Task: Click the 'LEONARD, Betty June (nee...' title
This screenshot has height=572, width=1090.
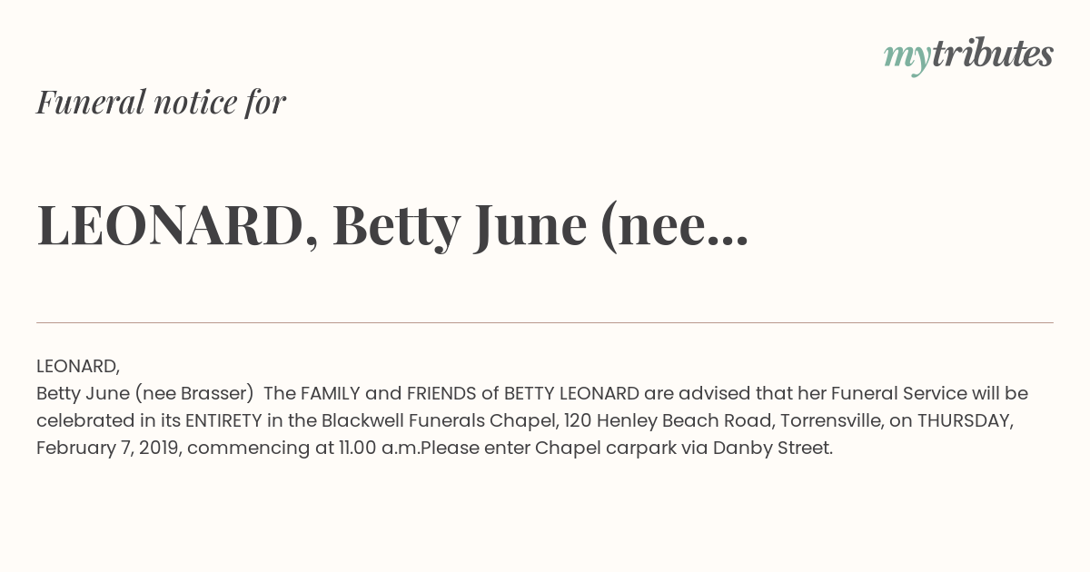Action: pyautogui.click(x=392, y=224)
